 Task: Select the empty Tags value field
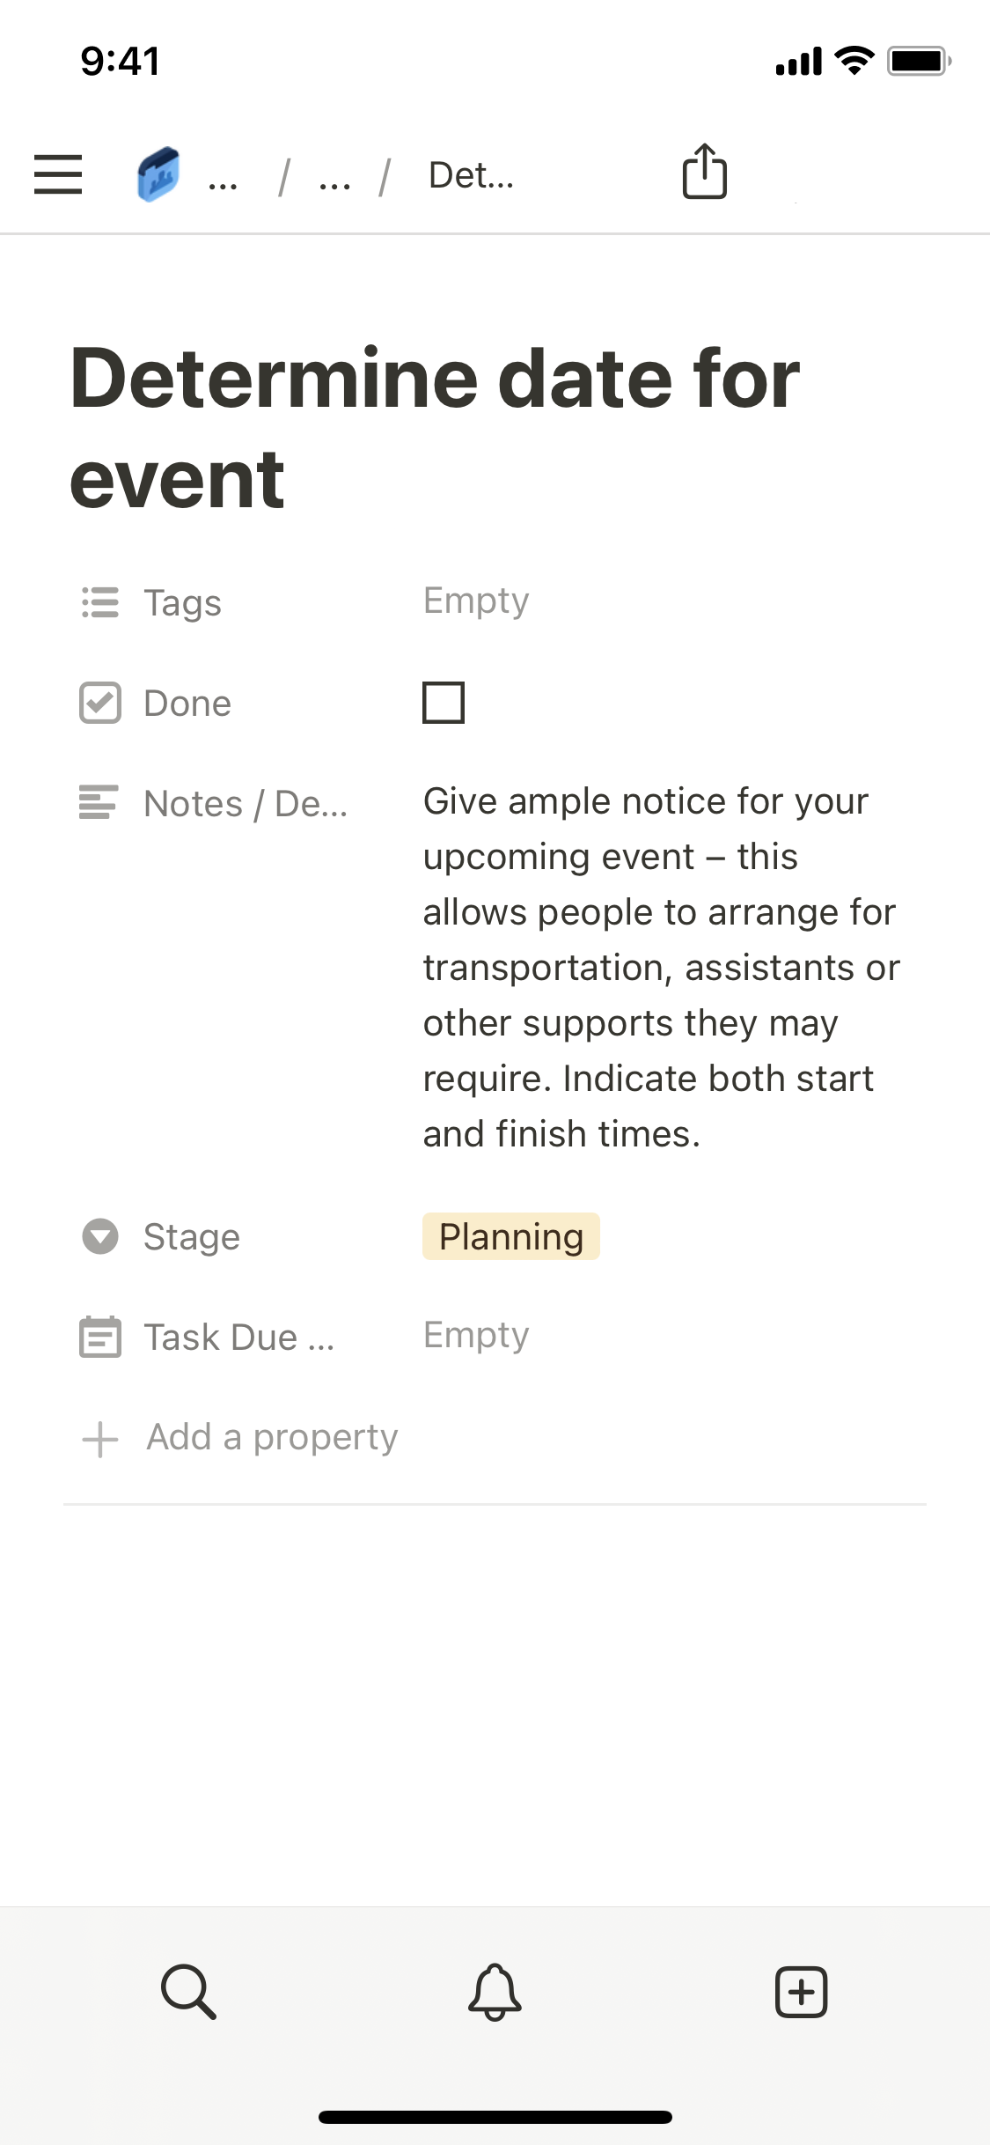[x=476, y=601]
